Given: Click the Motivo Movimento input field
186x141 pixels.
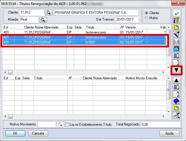Looking at the screenshot, I should click(x=47, y=124).
